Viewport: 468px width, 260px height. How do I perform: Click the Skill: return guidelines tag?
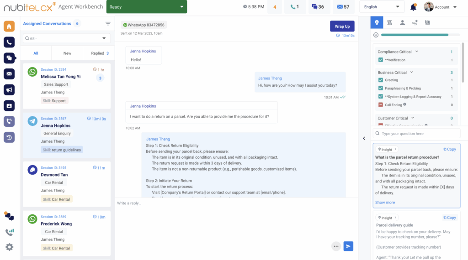coord(62,150)
